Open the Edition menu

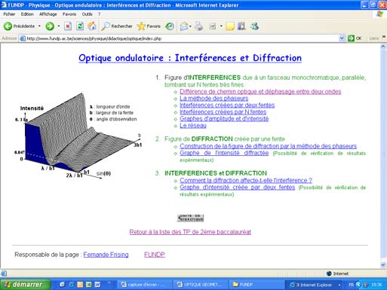(x=27, y=14)
